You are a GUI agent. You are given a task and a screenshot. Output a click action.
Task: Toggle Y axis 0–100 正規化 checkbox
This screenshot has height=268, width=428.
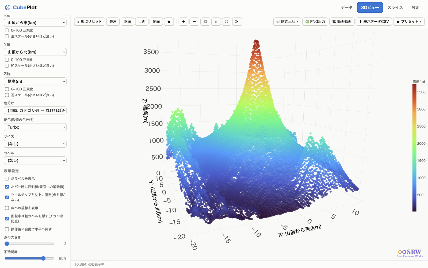tap(7, 60)
